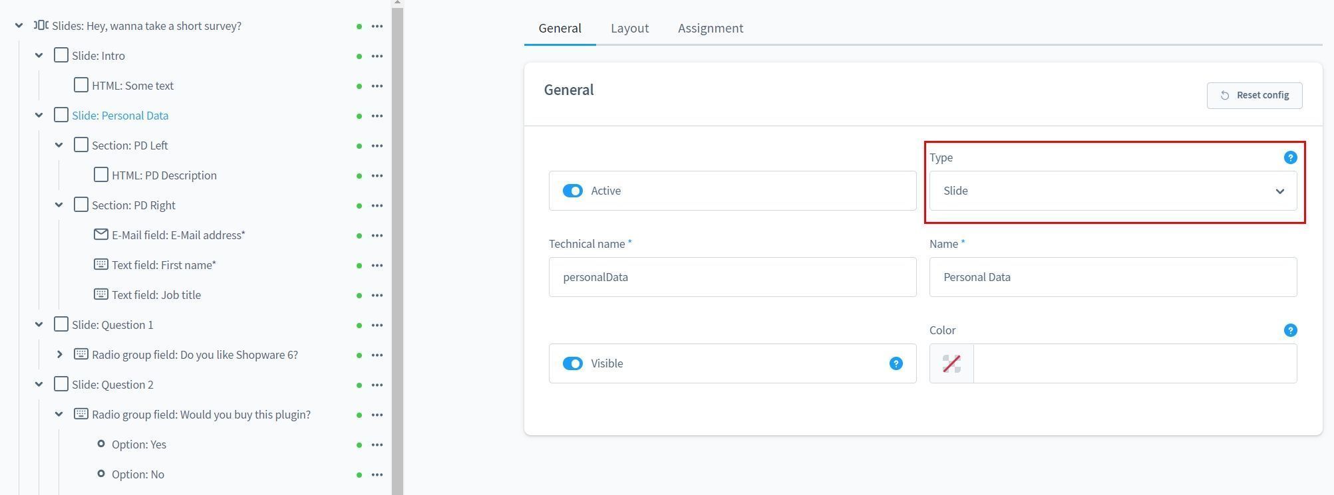Switch to the Layout tab
The image size is (1334, 495).
(629, 28)
